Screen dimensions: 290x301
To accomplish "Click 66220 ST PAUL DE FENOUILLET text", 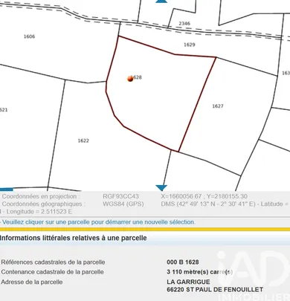I will tap(215, 289).
